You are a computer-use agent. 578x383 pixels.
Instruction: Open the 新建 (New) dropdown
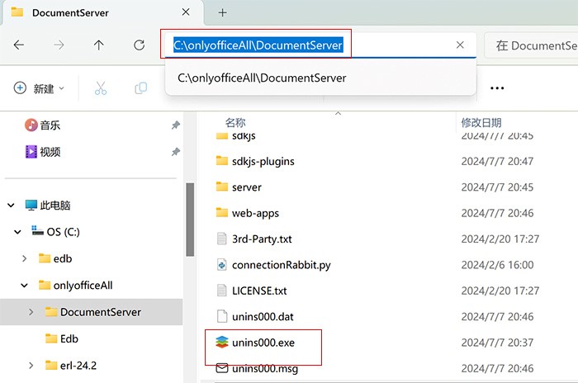tap(39, 88)
